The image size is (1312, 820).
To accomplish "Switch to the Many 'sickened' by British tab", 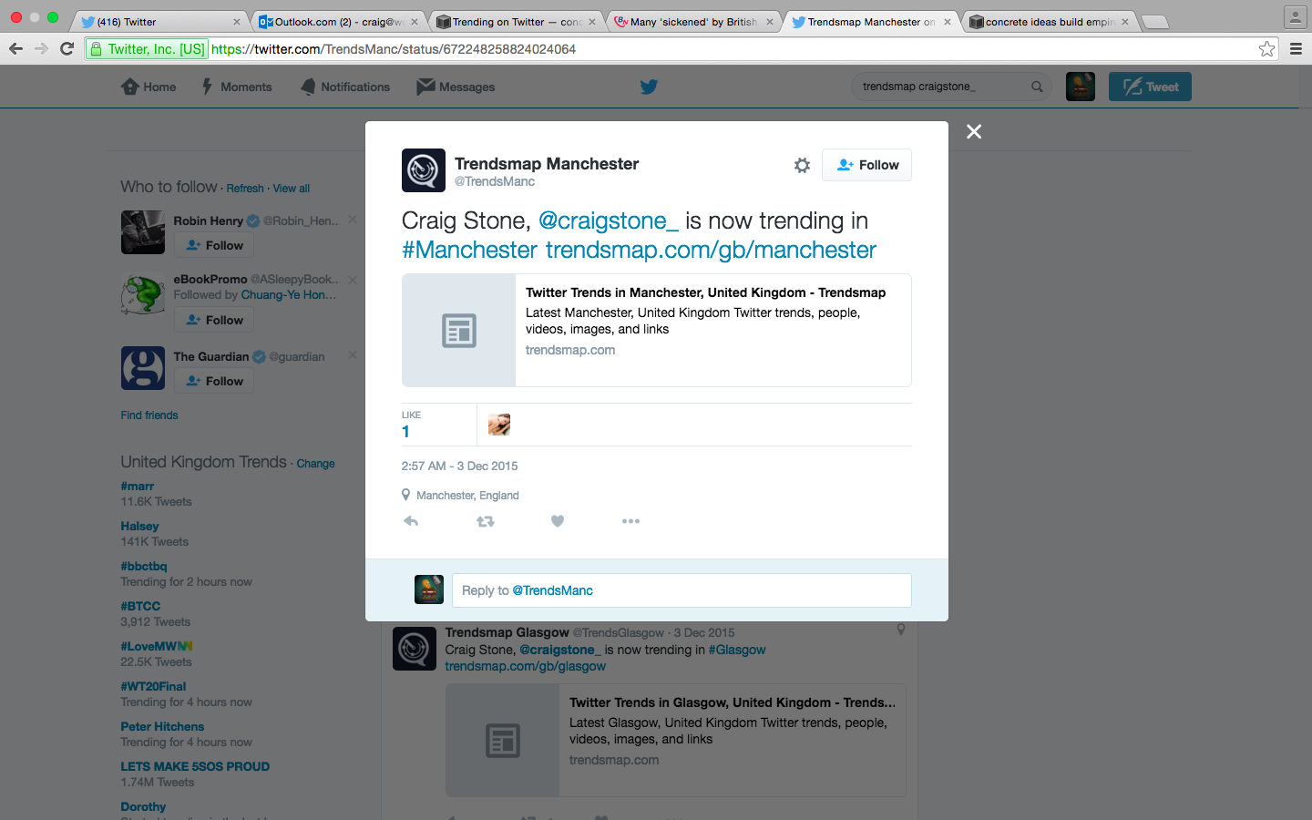I will [x=692, y=22].
